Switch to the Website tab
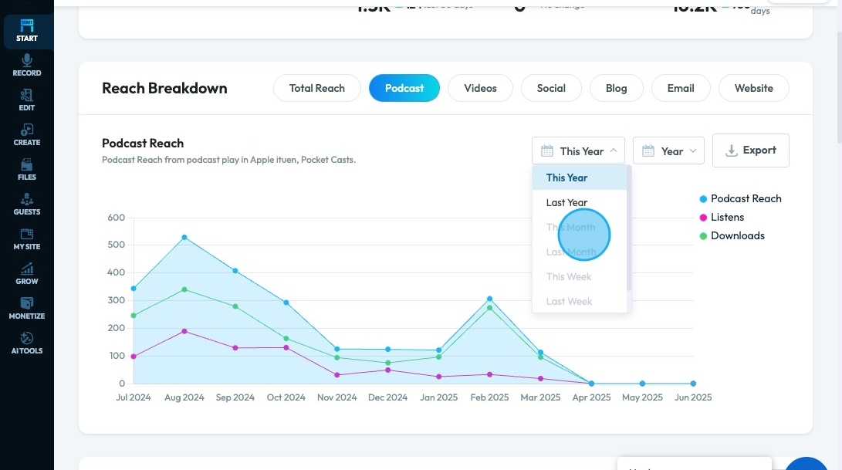The width and height of the screenshot is (842, 470). point(754,88)
